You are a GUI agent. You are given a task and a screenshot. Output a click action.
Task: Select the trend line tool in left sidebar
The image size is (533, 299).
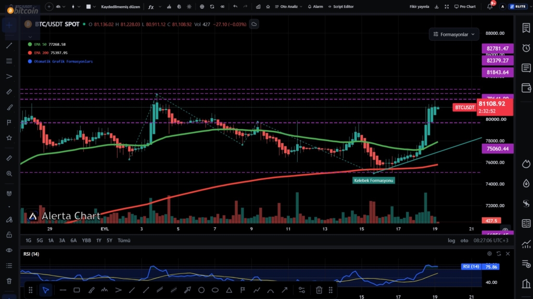(x=9, y=45)
